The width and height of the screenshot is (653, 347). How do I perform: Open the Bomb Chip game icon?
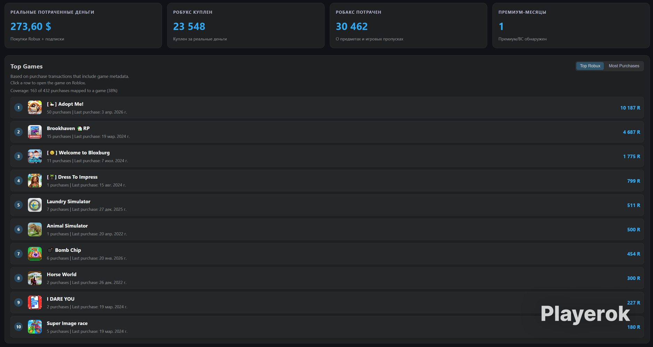[35, 254]
